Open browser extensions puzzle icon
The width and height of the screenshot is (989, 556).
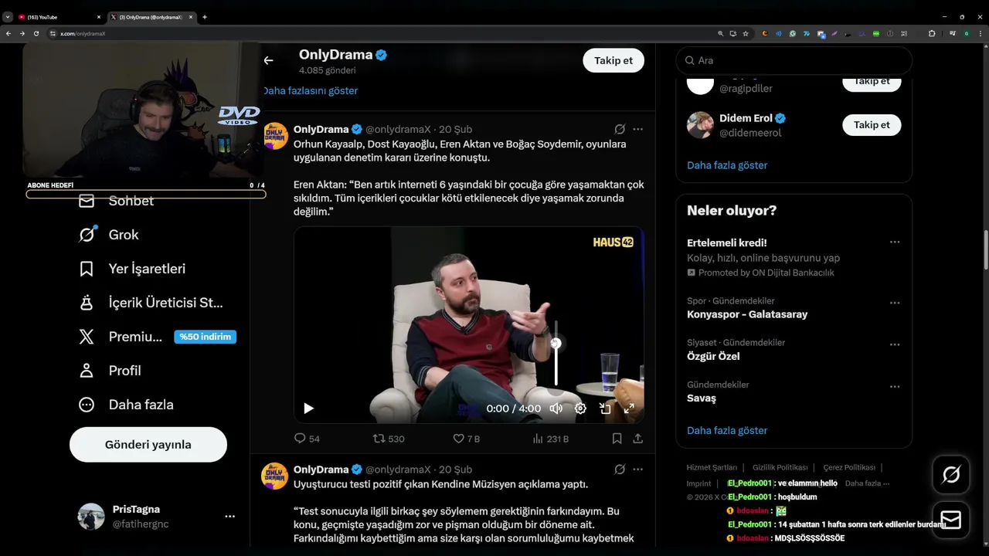(931, 33)
